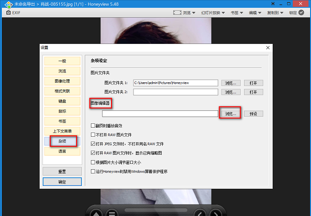Close the 设置 dialog with X

268,48
